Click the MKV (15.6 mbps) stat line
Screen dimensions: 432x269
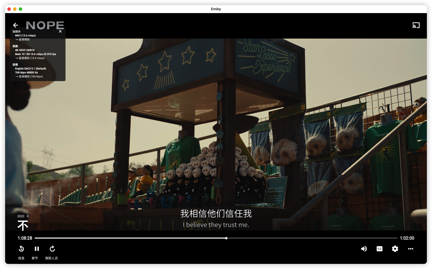coord(25,36)
